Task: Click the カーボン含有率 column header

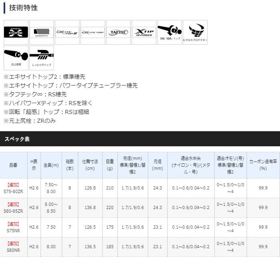Action: [263, 165]
